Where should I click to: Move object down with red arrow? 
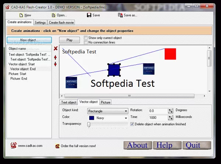[56, 64]
